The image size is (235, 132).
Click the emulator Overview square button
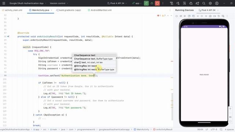coord(206,16)
